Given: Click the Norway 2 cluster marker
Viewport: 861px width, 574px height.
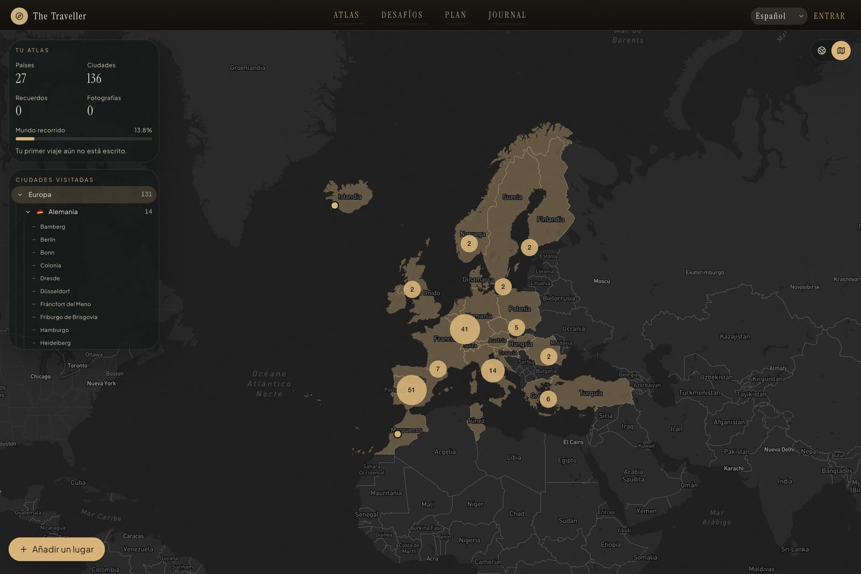Looking at the screenshot, I should click(469, 244).
